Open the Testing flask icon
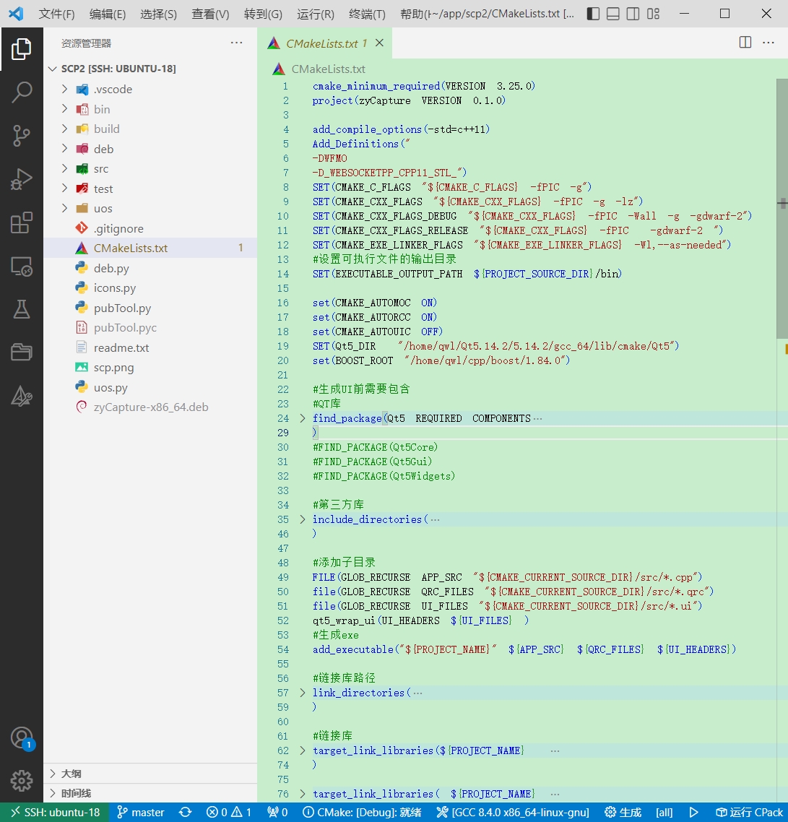This screenshot has height=822, width=788. (22, 309)
